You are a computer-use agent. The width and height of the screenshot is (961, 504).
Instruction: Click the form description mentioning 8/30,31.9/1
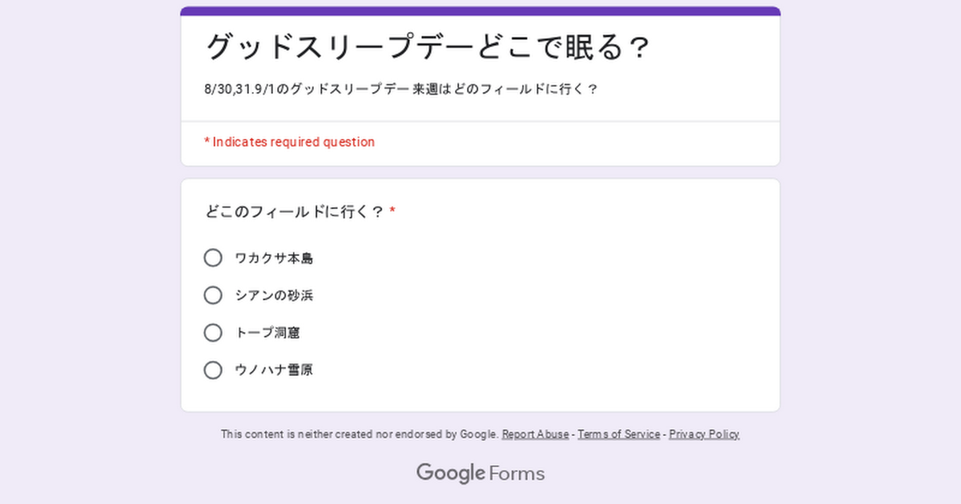(400, 90)
